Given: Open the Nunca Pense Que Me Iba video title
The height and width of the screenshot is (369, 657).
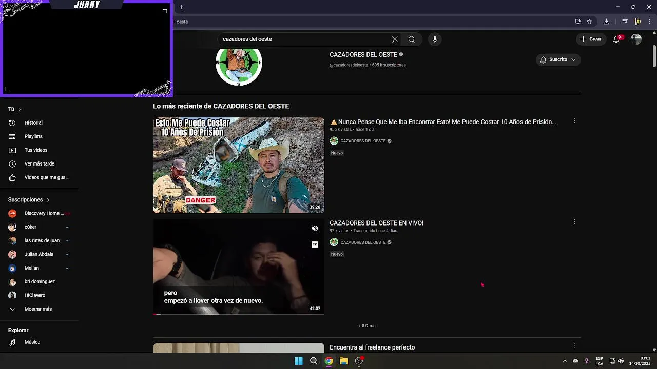Looking at the screenshot, I should click(443, 122).
